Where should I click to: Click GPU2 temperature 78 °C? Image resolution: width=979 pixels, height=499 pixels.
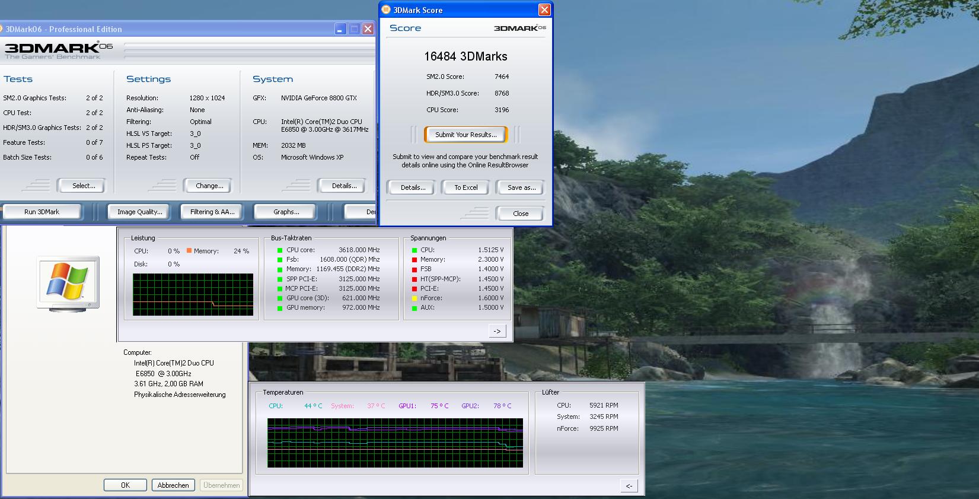502,406
